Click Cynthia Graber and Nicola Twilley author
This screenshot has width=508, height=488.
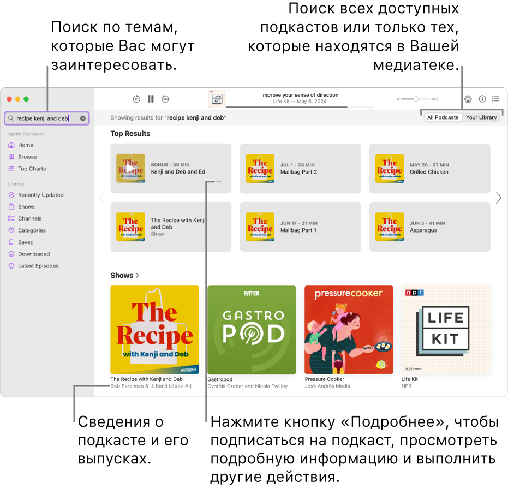point(248,386)
